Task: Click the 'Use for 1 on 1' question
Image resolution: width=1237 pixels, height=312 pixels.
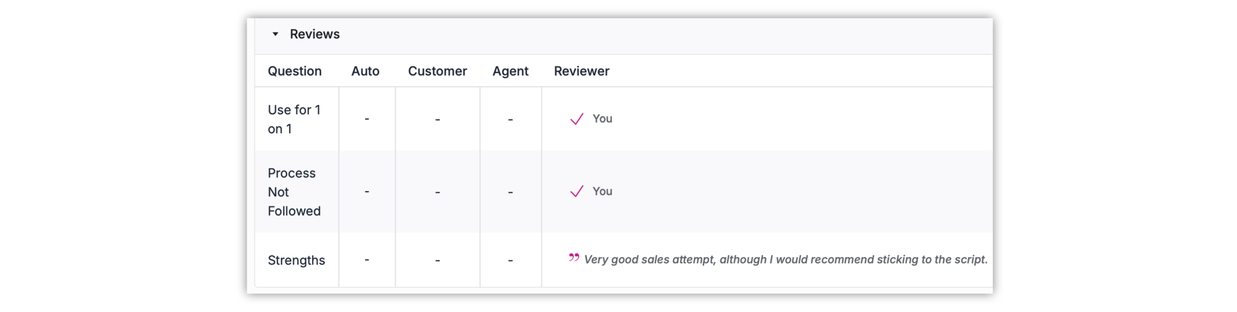Action: point(294,119)
